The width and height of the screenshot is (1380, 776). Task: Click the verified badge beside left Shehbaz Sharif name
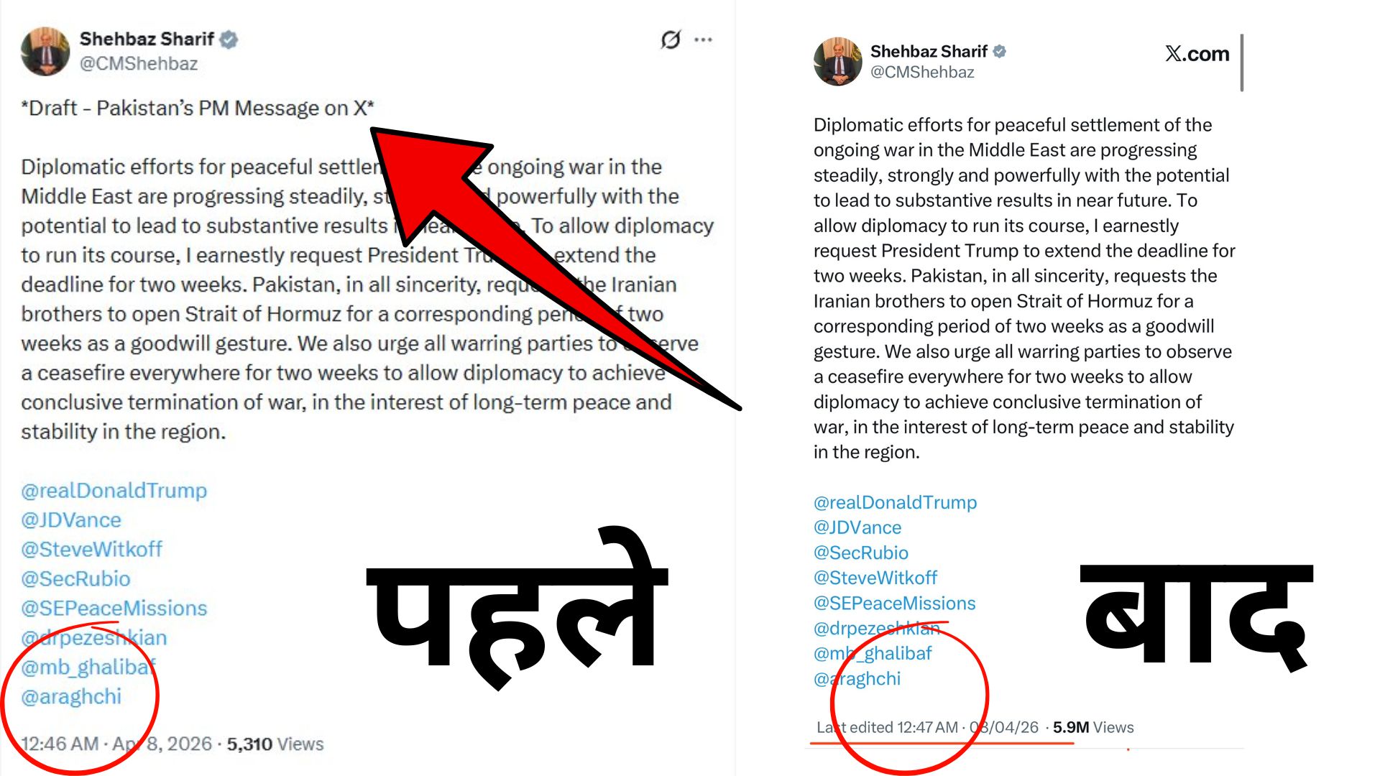229,40
